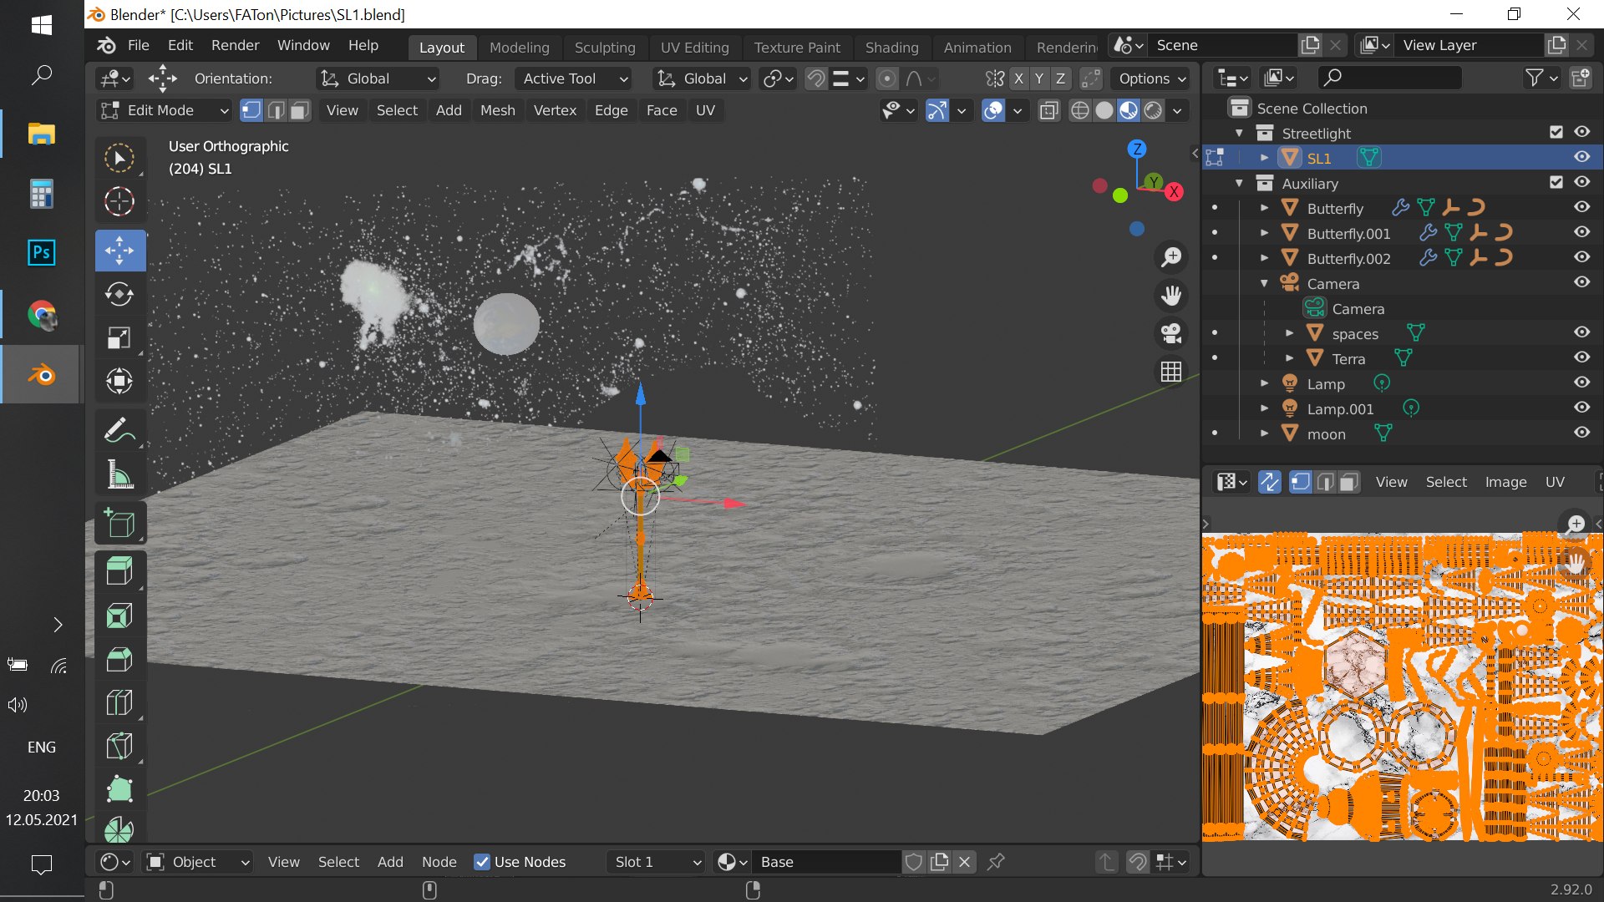This screenshot has height=902, width=1604.
Task: Select the Annotate tool
Action: (x=119, y=431)
